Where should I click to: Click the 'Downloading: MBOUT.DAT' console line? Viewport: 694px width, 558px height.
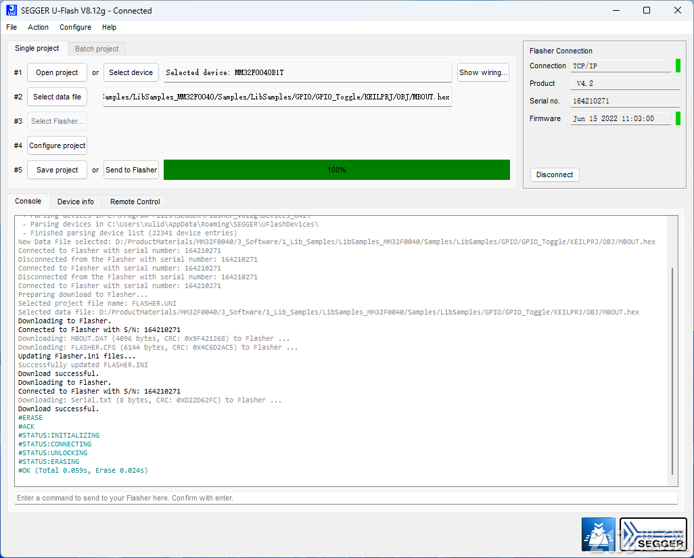[x=154, y=338]
